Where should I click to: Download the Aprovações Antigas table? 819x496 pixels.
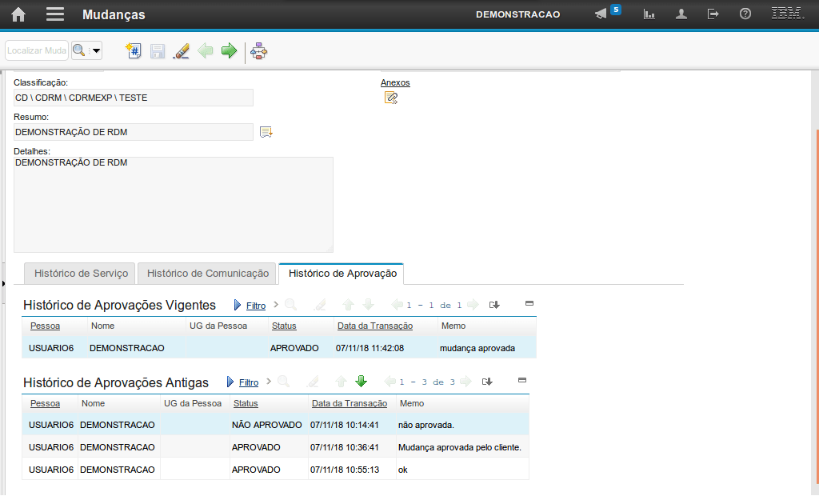click(x=487, y=382)
